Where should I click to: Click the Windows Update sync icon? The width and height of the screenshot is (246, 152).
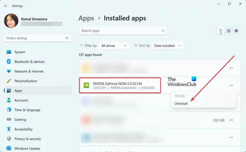pos(9,148)
